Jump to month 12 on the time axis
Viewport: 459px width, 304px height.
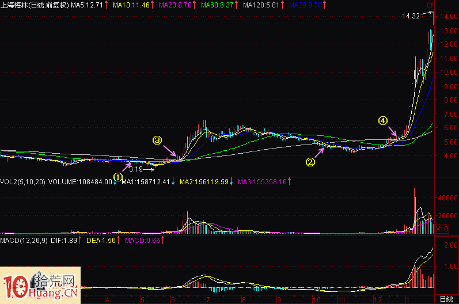(378, 299)
